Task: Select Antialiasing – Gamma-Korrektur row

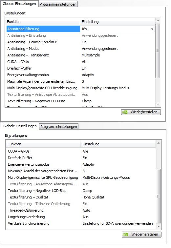Action: (x=80, y=42)
